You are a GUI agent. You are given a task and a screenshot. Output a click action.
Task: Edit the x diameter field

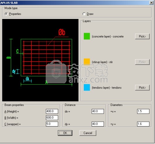[x=143, y=111]
